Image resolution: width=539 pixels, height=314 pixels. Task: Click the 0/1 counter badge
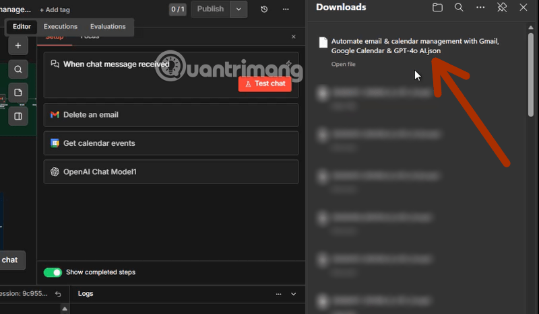click(x=178, y=9)
